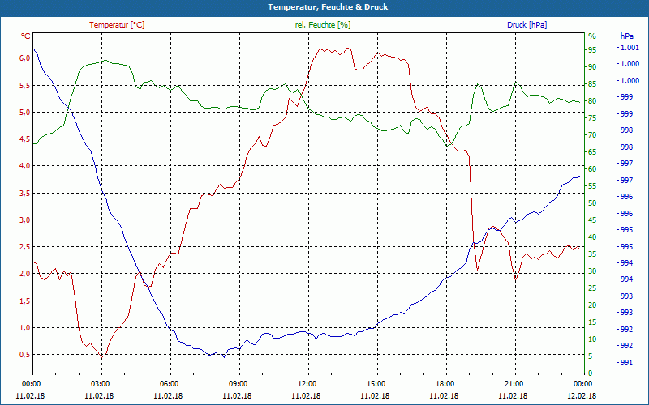649x405 pixels.
Task: Click the 21:00 time axis label
Action: (515, 383)
